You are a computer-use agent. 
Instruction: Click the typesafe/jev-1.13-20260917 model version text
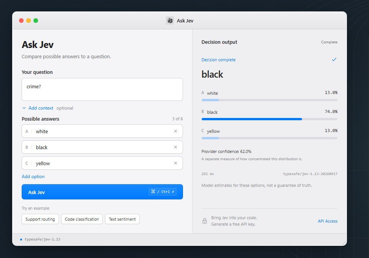tap(310, 174)
